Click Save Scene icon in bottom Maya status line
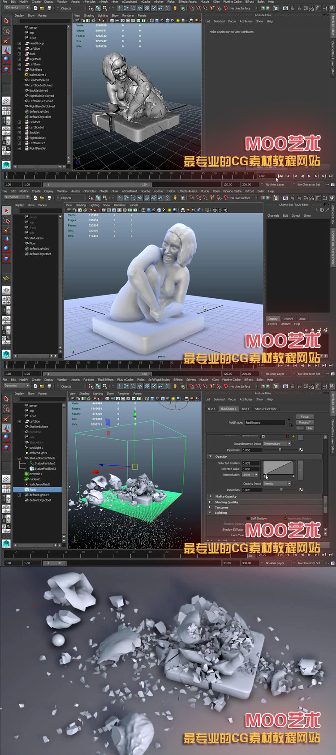The height and width of the screenshot is (755, 336). click(49, 386)
